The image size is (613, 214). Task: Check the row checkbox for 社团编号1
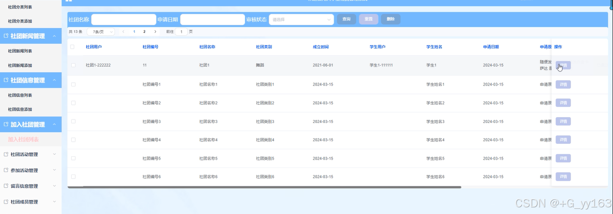(x=73, y=84)
